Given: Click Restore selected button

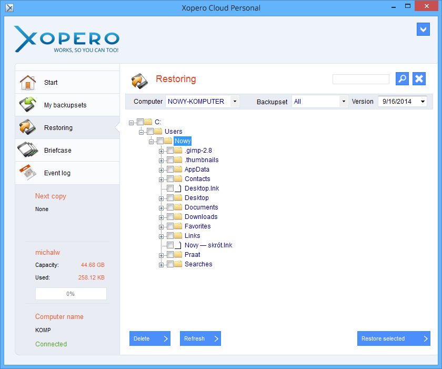Looking at the screenshot, I should [394, 338].
